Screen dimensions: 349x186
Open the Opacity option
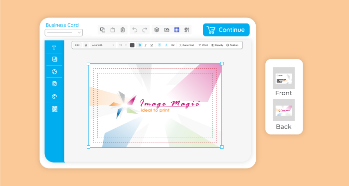pos(217,45)
